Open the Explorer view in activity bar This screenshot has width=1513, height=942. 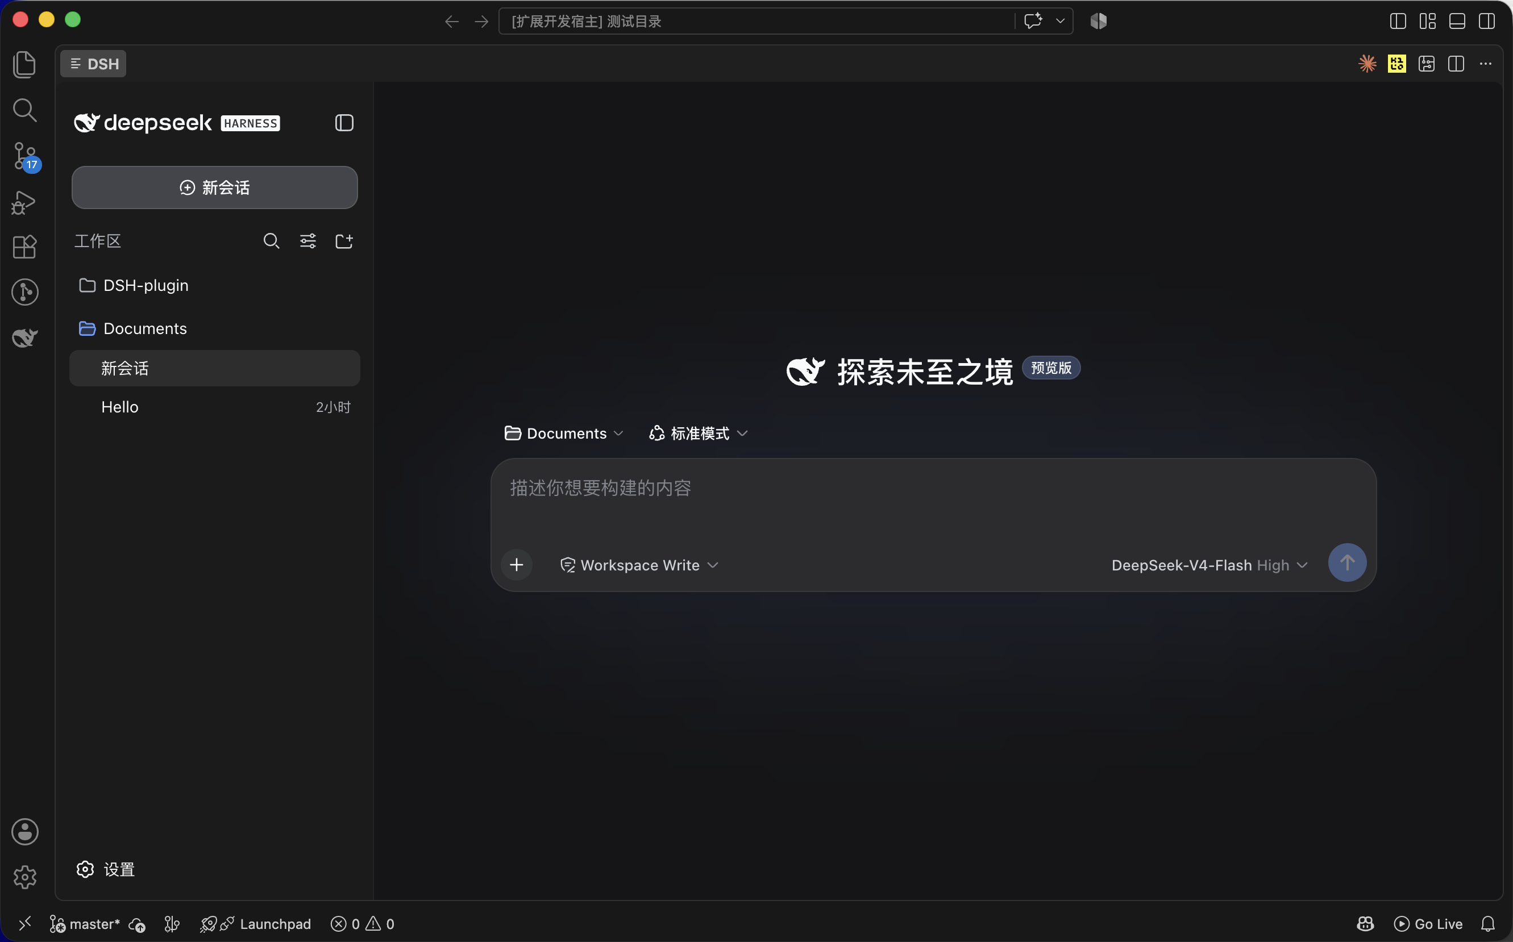point(24,64)
